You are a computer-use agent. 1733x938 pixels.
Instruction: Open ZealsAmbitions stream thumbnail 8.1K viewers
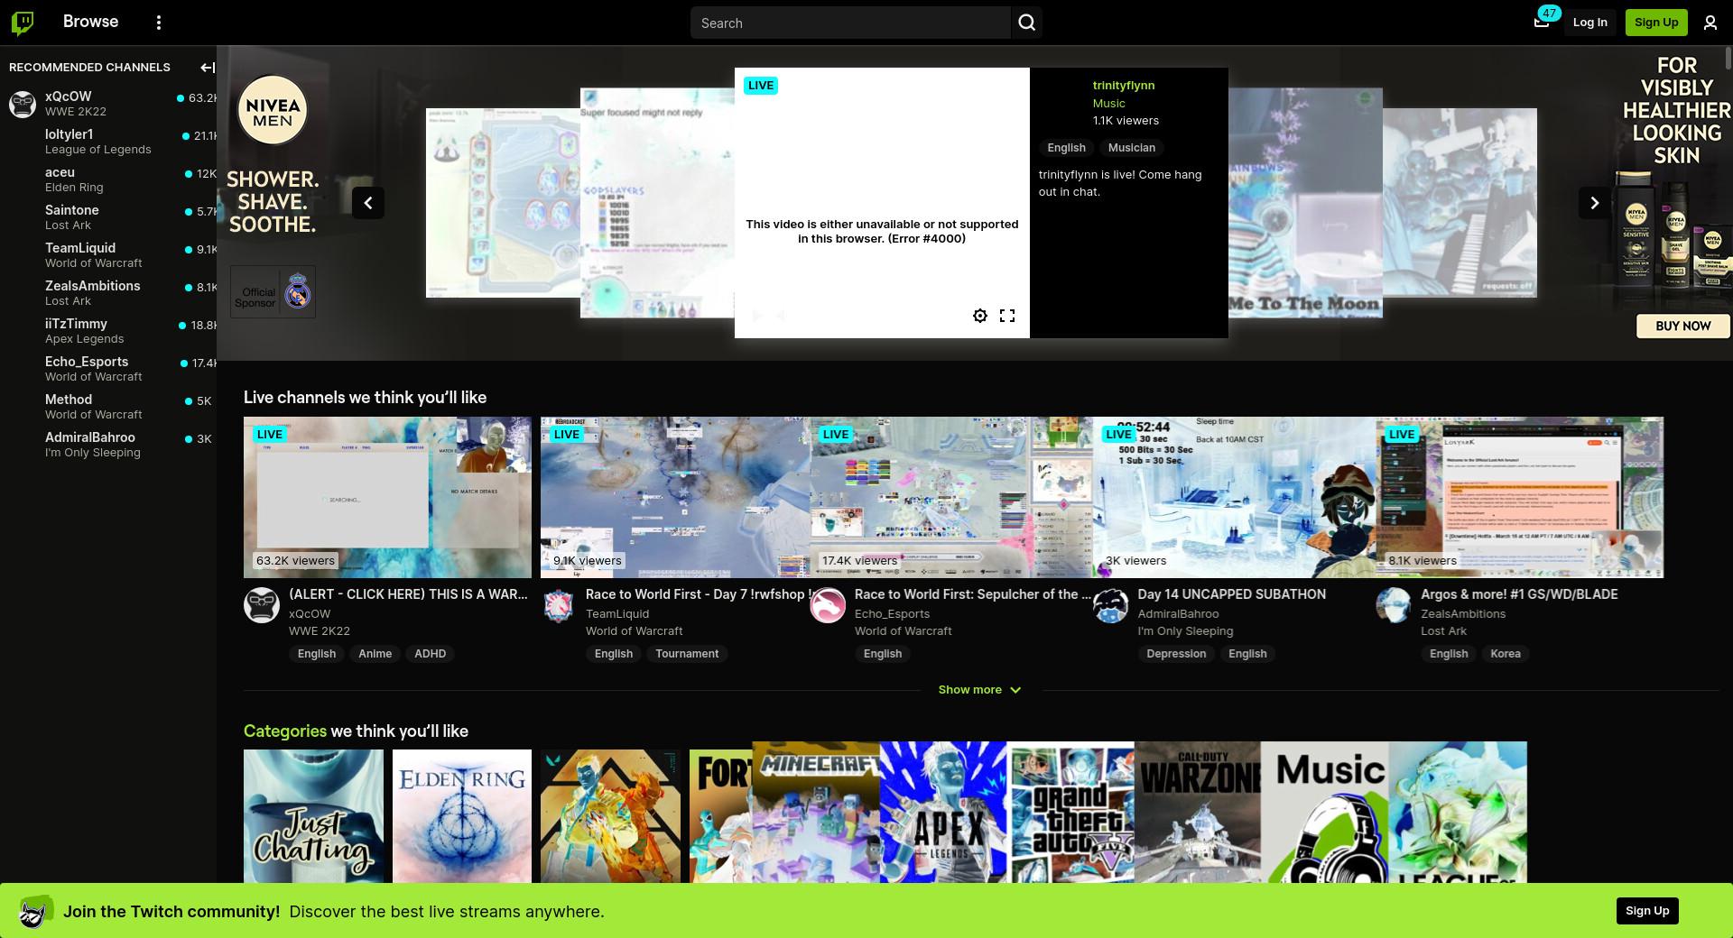pos(1519,497)
